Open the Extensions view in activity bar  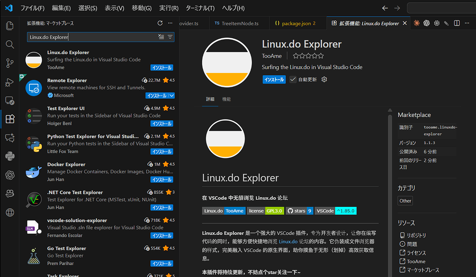pyautogui.click(x=10, y=119)
